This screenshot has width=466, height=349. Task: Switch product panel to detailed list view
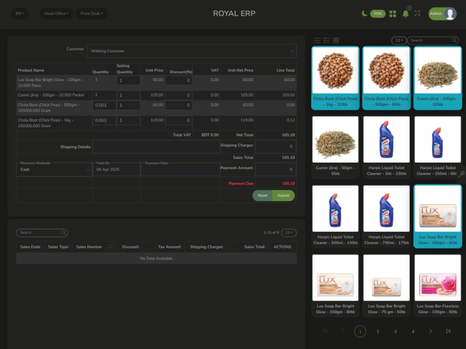[327, 41]
